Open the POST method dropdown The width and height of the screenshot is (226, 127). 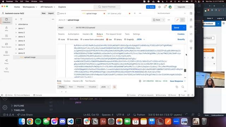pos(65,28)
